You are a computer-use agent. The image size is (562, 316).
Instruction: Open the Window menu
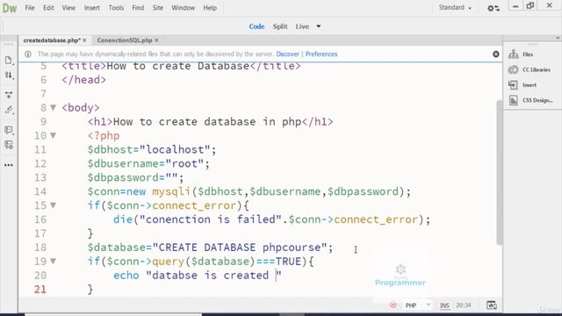183,8
